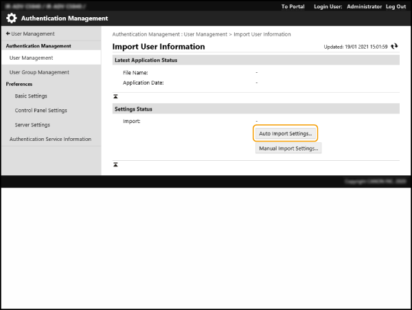The image size is (412, 310).
Task: Go to Basic Settings under Preferences
Action: click(31, 96)
